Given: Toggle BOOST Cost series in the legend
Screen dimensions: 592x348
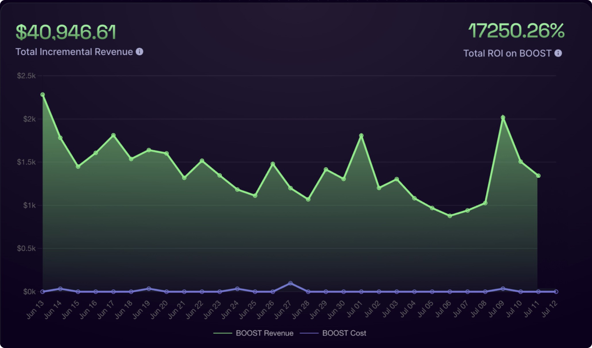Looking at the screenshot, I should click(344, 333).
